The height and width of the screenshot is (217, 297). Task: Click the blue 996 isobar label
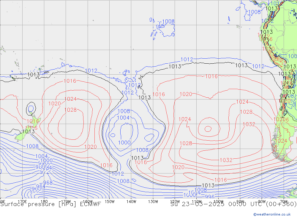point(209,197)
